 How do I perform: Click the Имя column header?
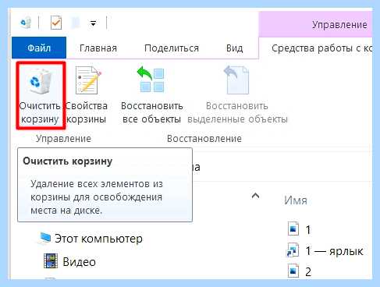296,200
